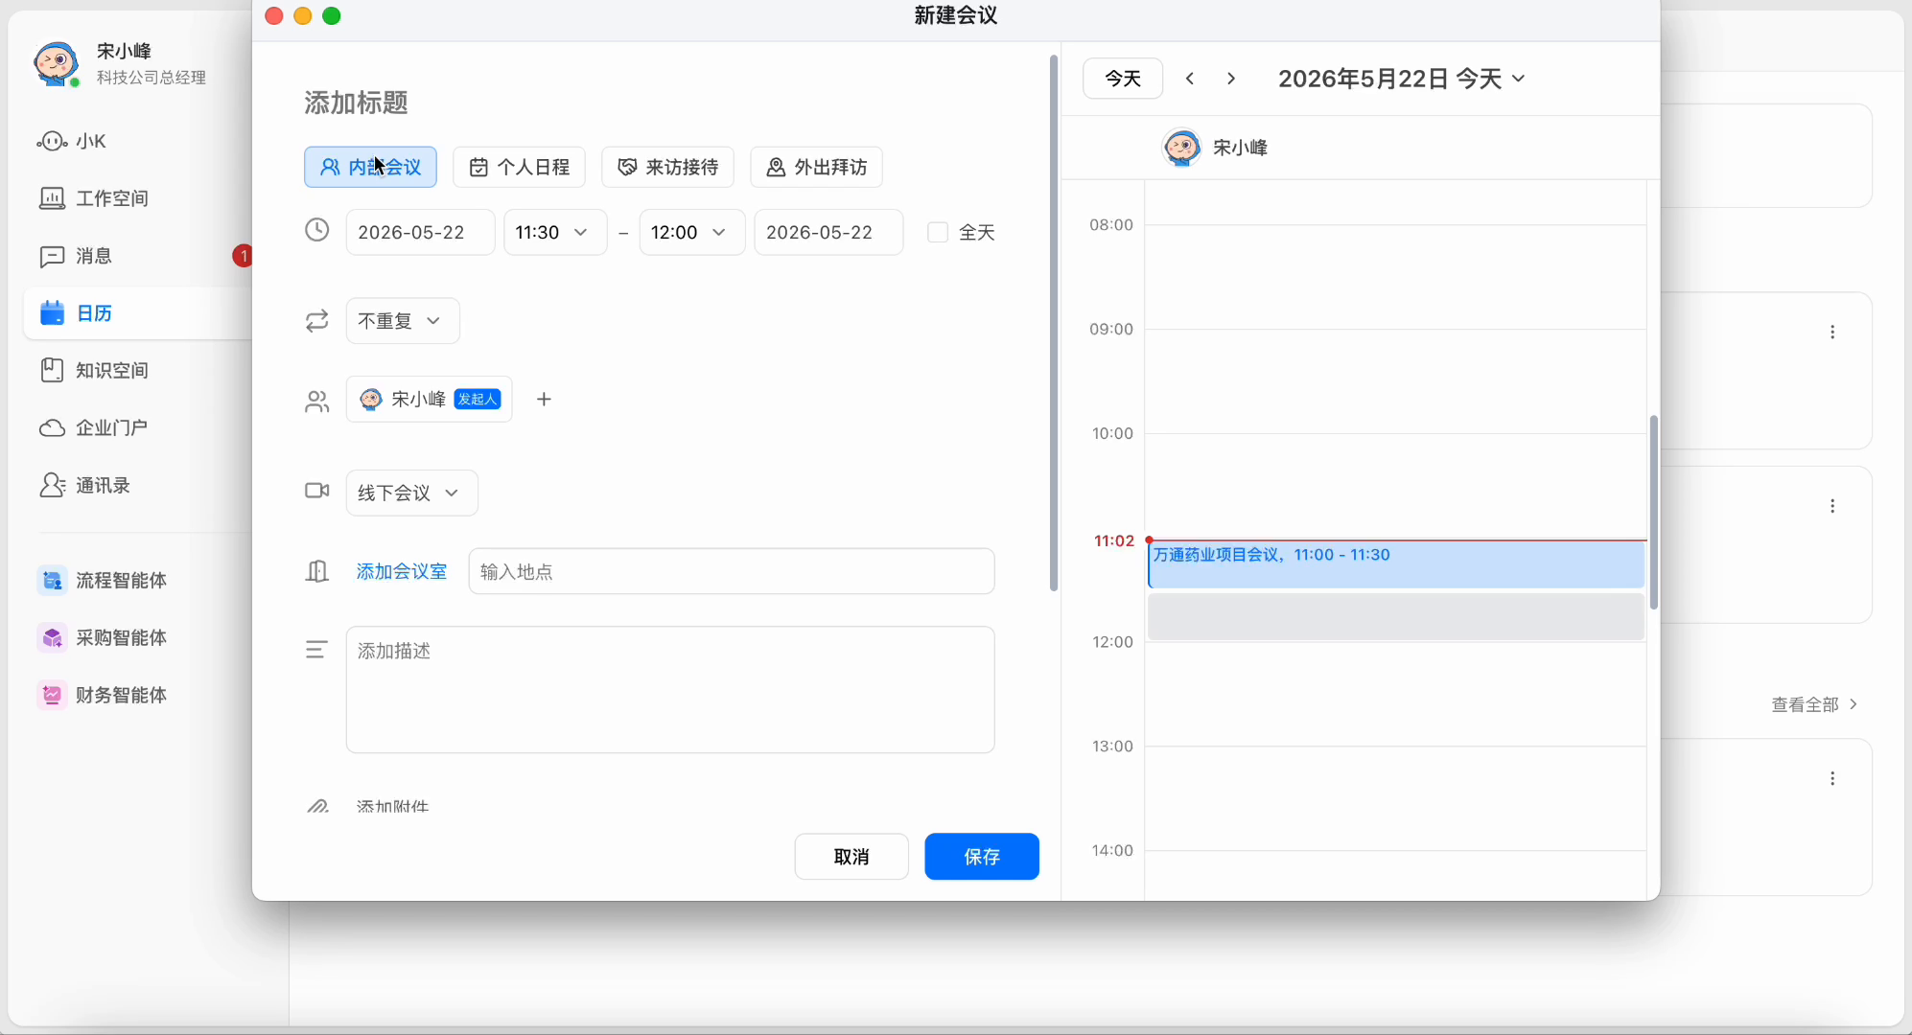
Task: Open 消息 in the sidebar
Action: click(x=76, y=256)
